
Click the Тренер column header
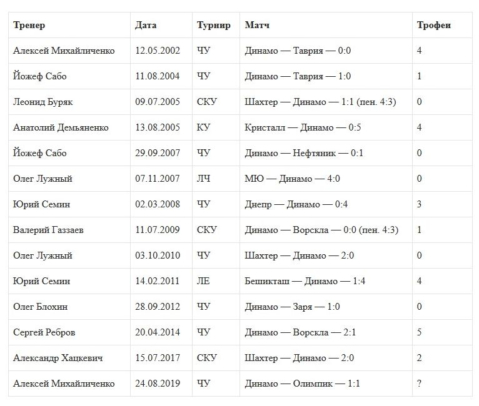29,25
